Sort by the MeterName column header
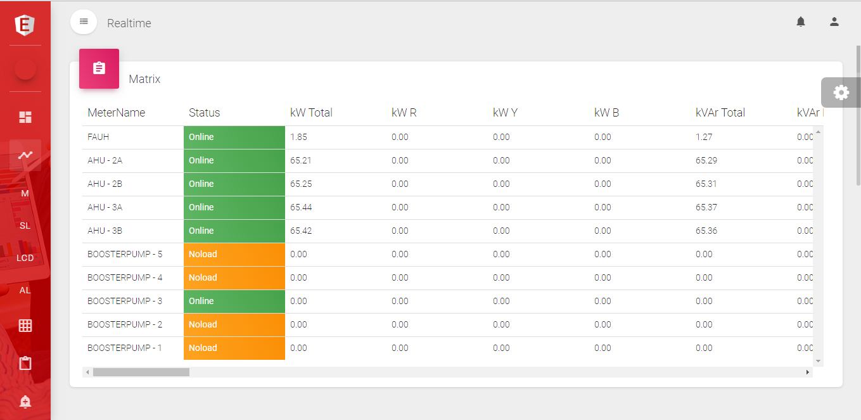861x420 pixels. coord(117,113)
